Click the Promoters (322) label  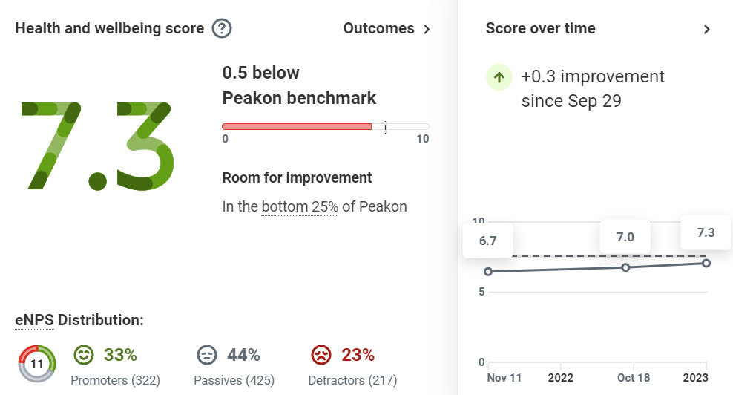(x=115, y=380)
